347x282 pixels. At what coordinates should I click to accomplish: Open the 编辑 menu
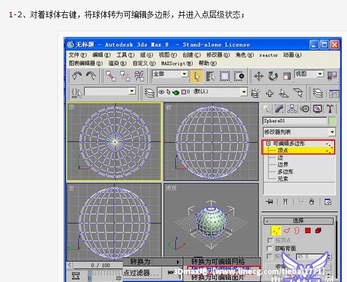[x=101, y=55]
